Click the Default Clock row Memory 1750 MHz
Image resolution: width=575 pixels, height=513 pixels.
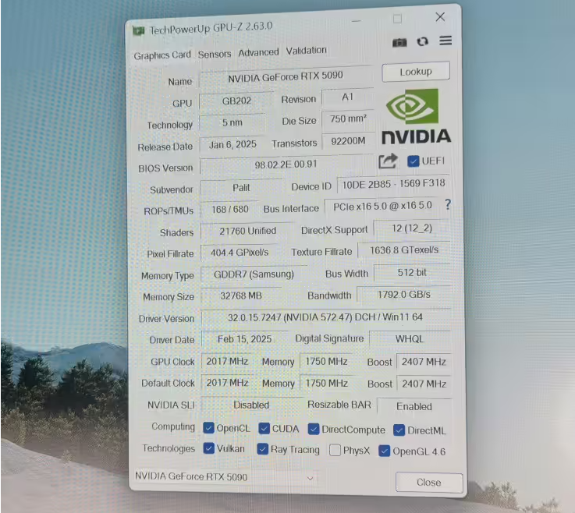pyautogui.click(x=327, y=384)
